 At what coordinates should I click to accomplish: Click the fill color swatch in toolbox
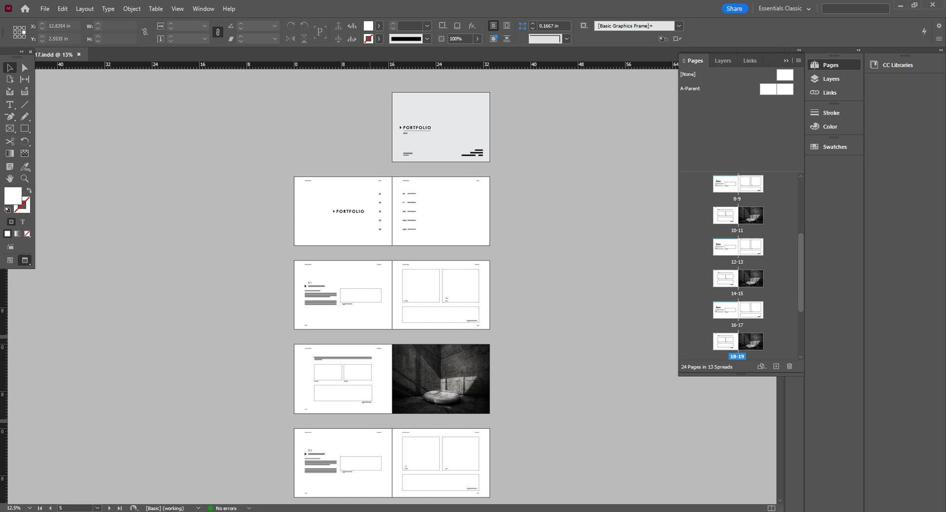click(12, 195)
